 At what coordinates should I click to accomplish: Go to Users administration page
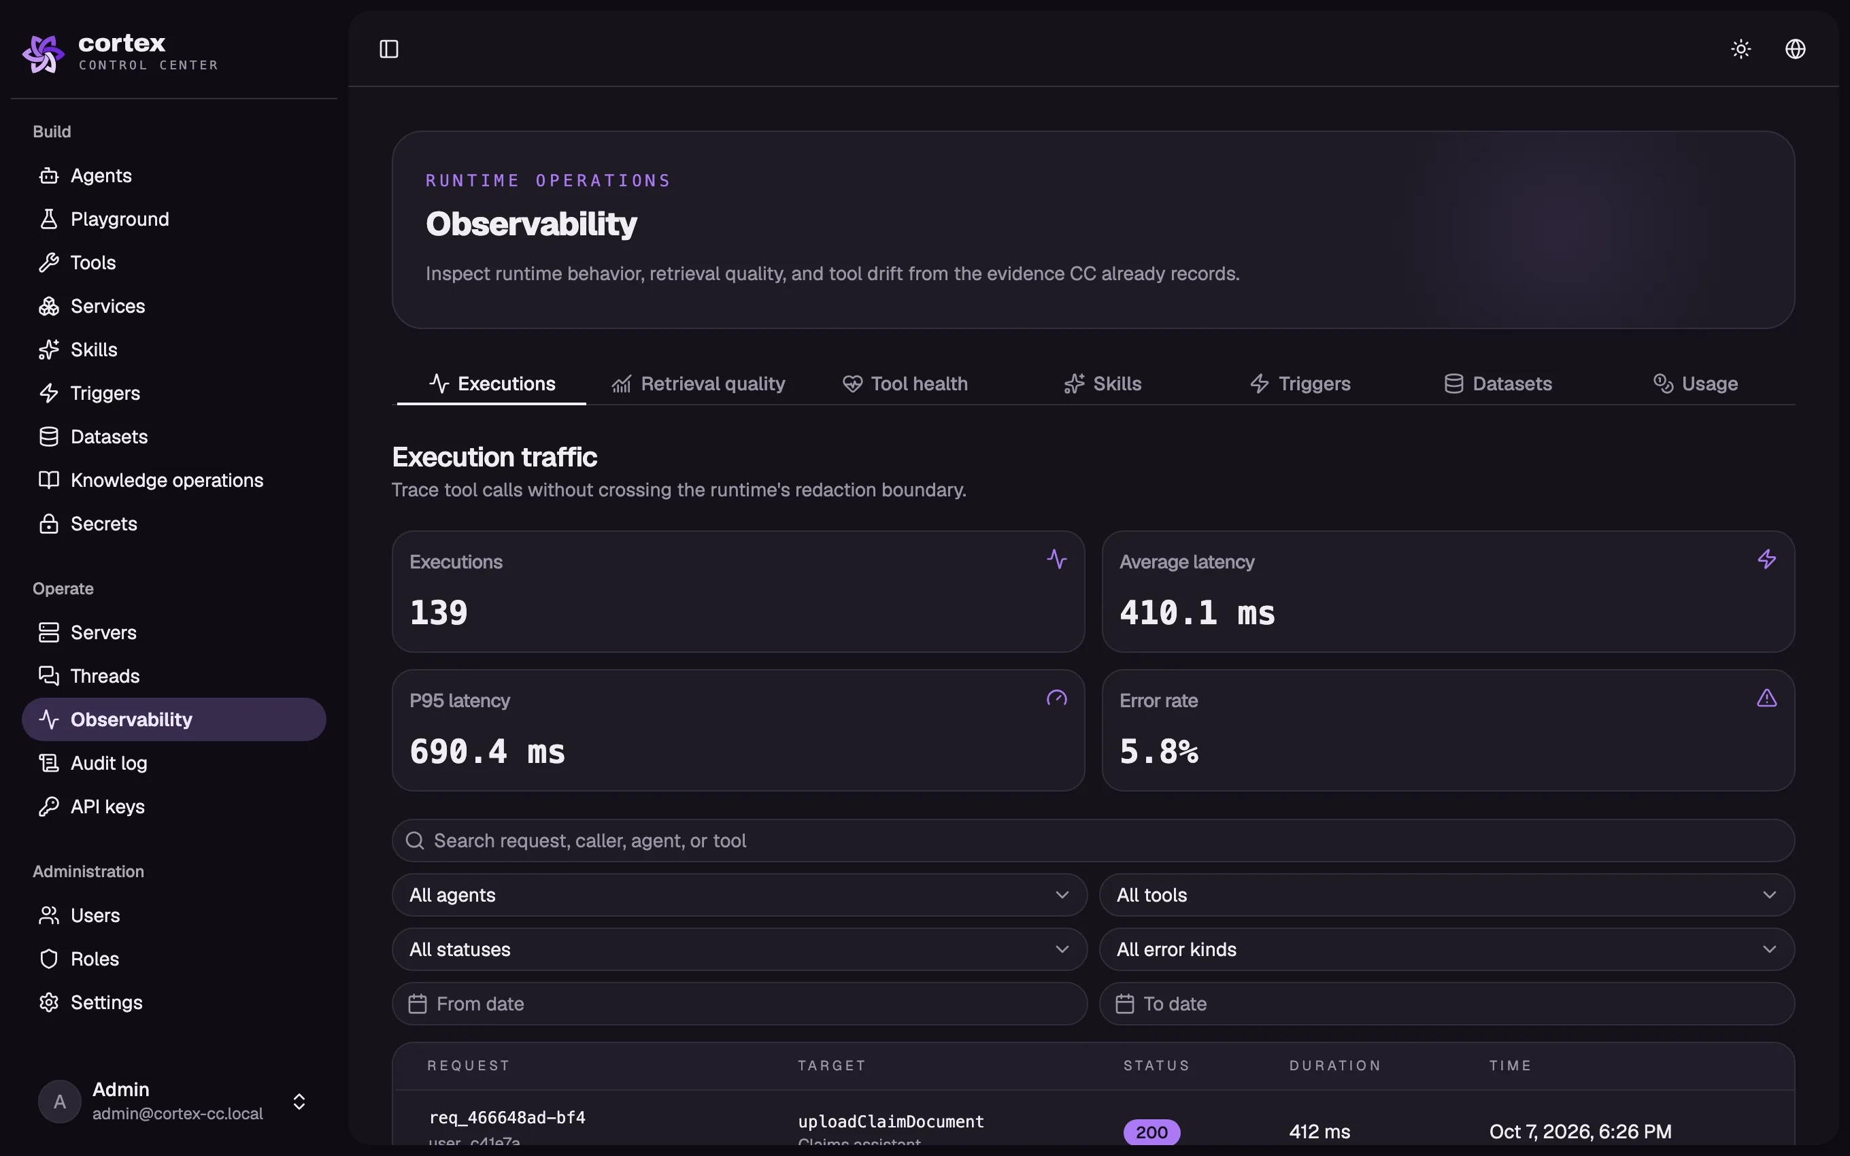click(174, 916)
